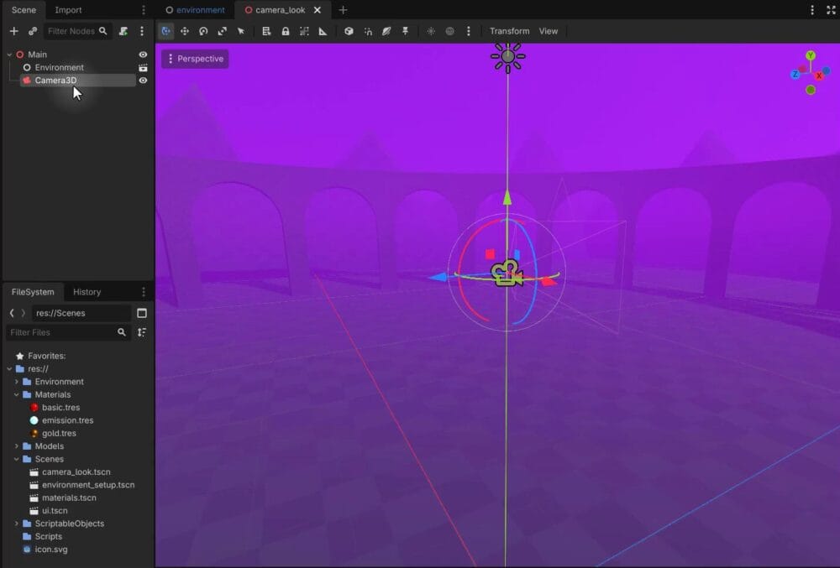This screenshot has height=568, width=840.
Task: Click the pin icon in viewport toolbar
Action: 406,31
